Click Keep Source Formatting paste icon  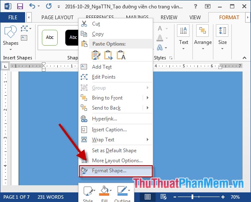(x=96, y=55)
